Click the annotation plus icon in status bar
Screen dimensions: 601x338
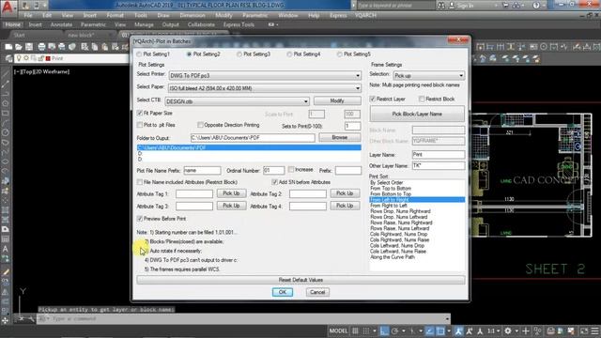pyautogui.click(x=526, y=331)
